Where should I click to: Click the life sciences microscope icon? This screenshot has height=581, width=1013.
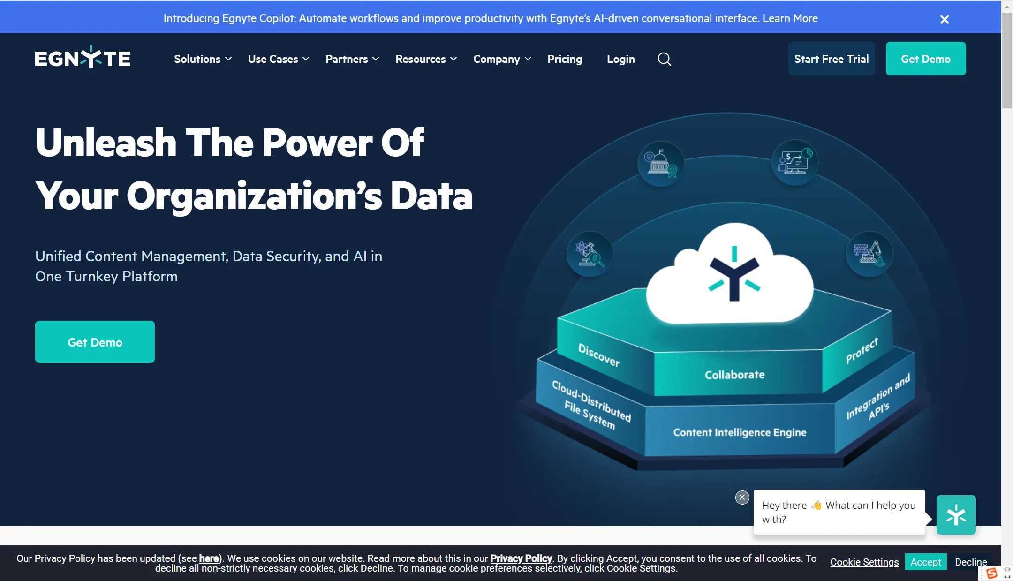coord(590,254)
